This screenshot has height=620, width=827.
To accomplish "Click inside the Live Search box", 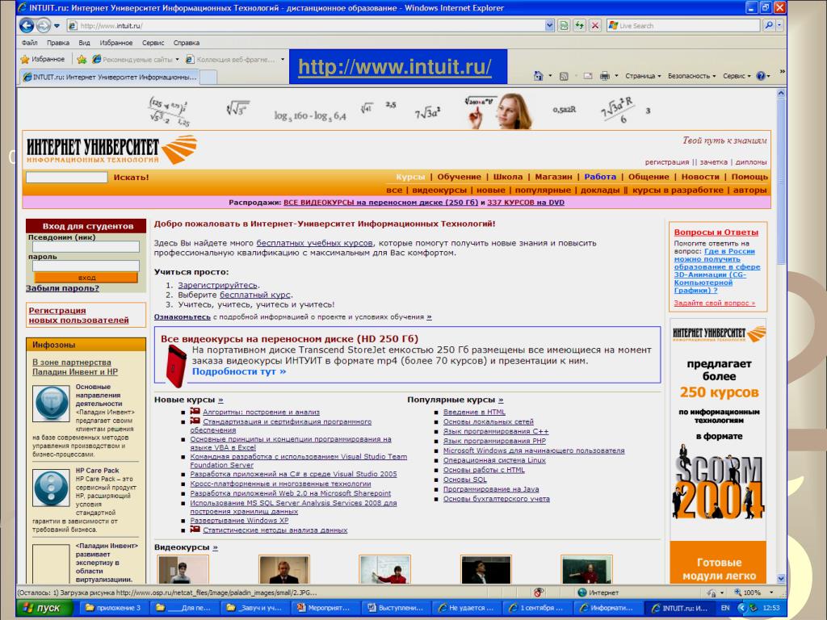I will click(x=687, y=25).
